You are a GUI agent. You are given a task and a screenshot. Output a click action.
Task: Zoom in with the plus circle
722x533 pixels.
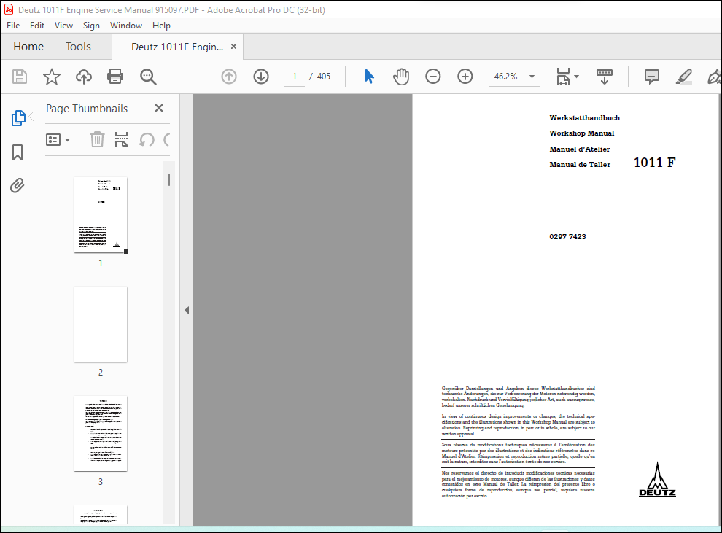[465, 77]
